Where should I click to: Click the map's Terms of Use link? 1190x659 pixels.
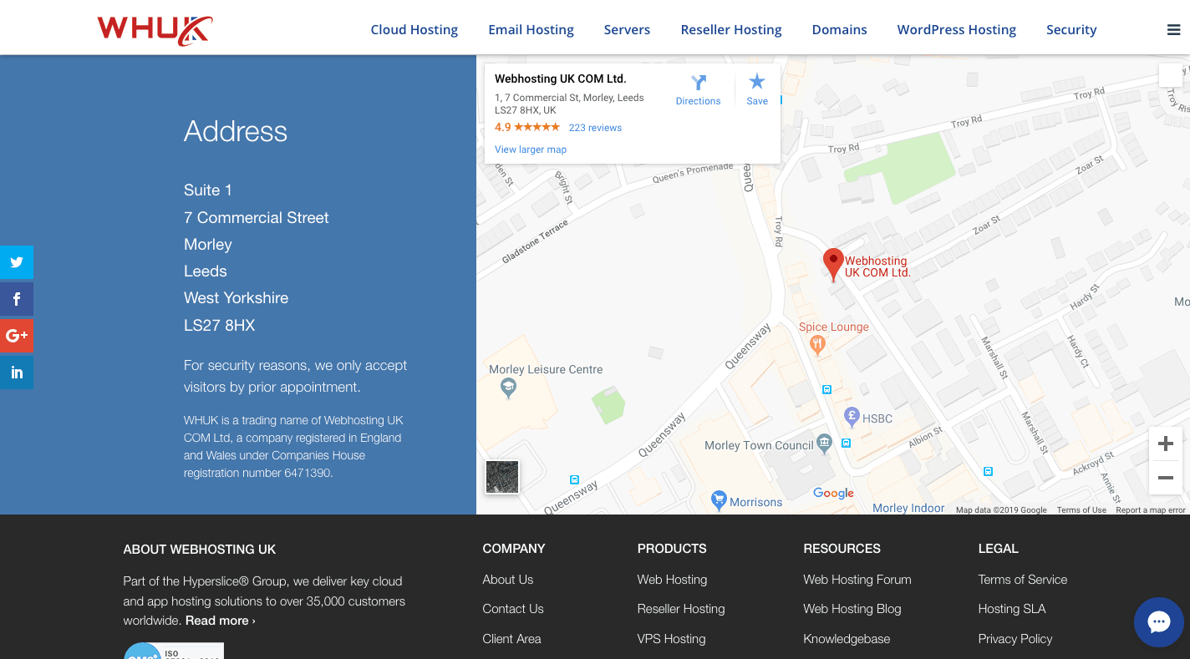click(x=1081, y=509)
